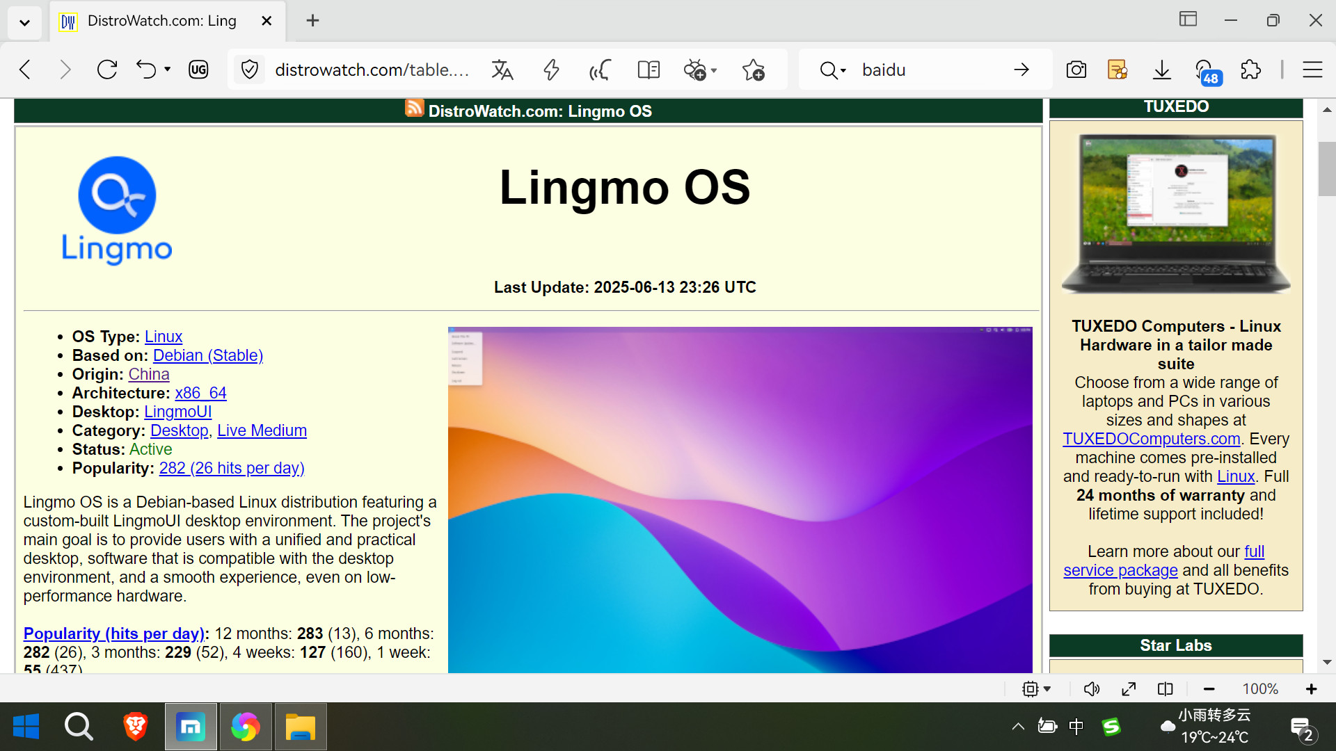
Task: Toggle sound with speaker icon in status bar
Action: tap(1092, 689)
